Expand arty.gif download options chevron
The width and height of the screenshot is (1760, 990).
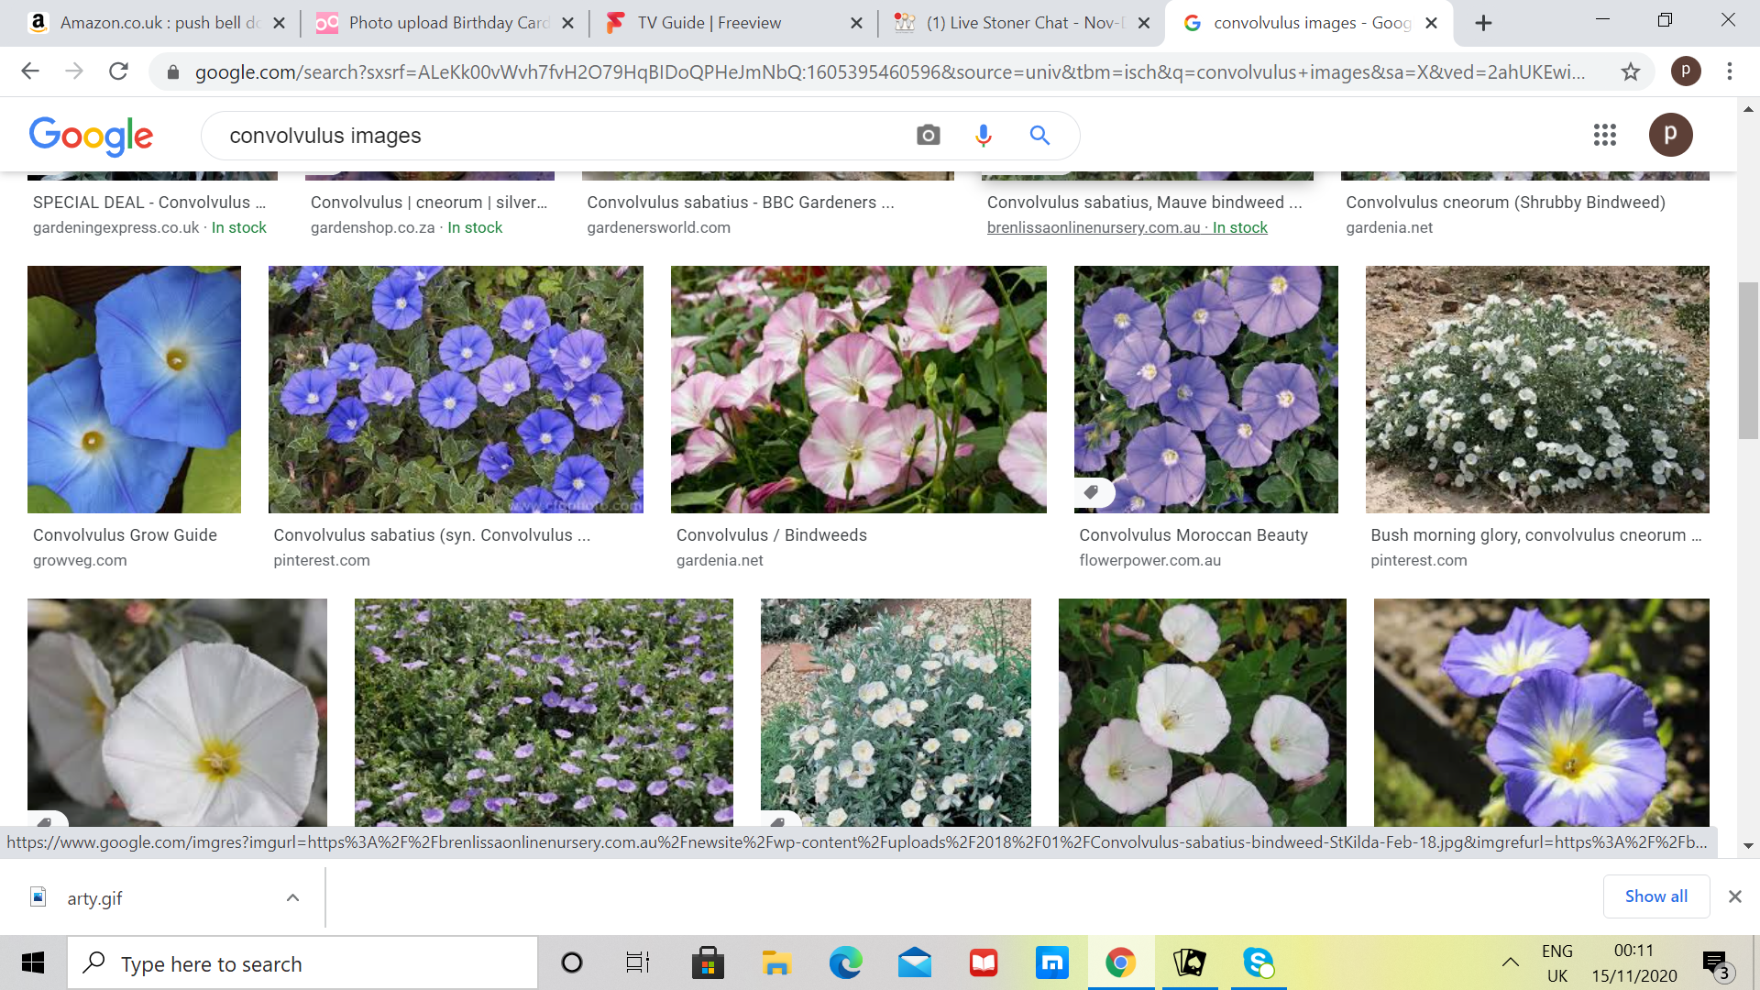[292, 897]
